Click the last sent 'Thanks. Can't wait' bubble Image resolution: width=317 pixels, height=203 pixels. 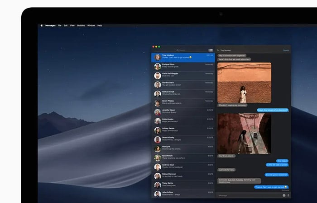point(271,187)
